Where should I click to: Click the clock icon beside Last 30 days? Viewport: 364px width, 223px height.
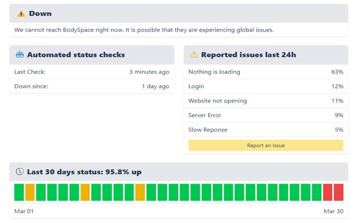(20, 172)
